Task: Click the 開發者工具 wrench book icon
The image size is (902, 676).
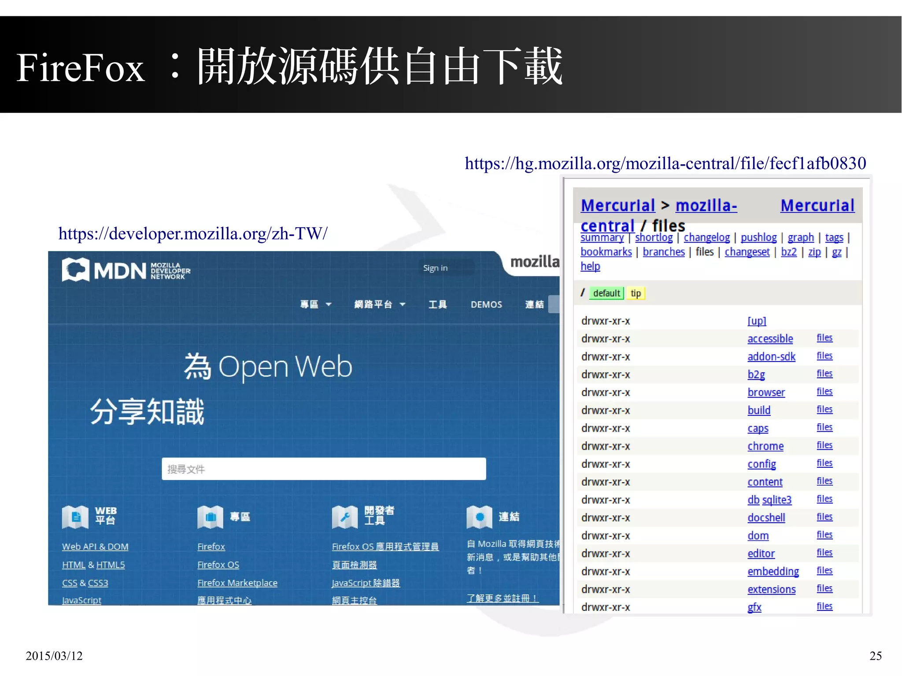Action: click(345, 517)
